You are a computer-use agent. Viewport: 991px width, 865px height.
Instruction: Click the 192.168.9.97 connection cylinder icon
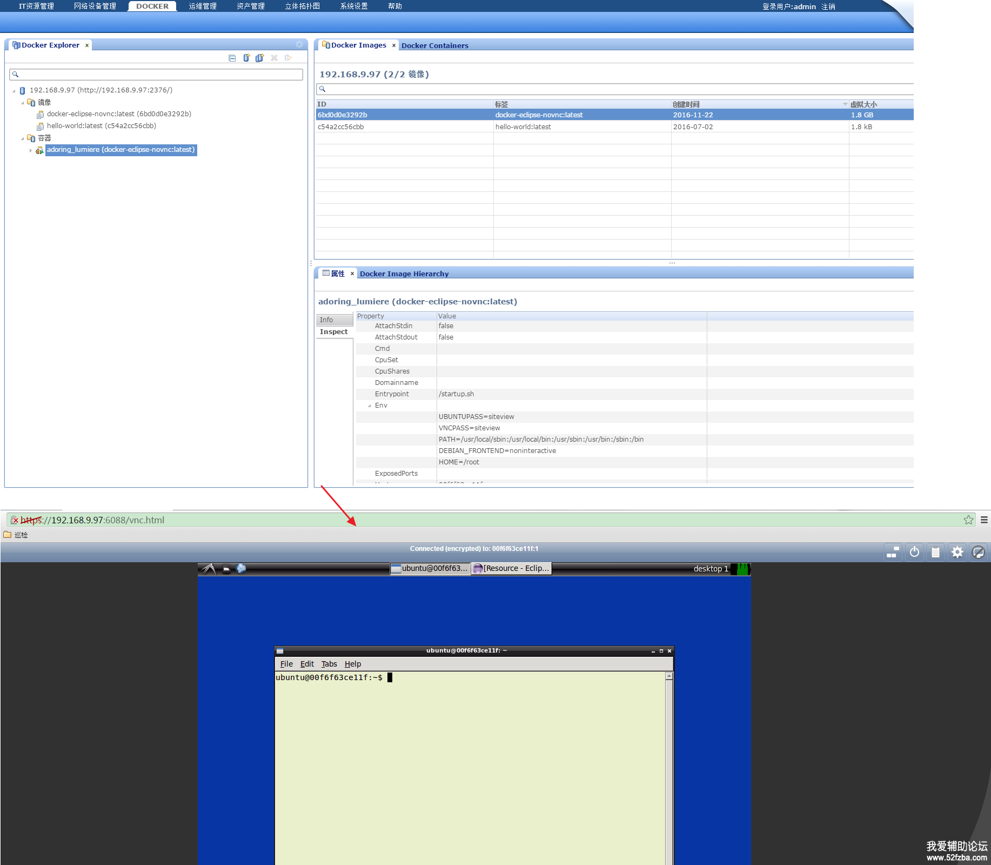click(x=23, y=90)
